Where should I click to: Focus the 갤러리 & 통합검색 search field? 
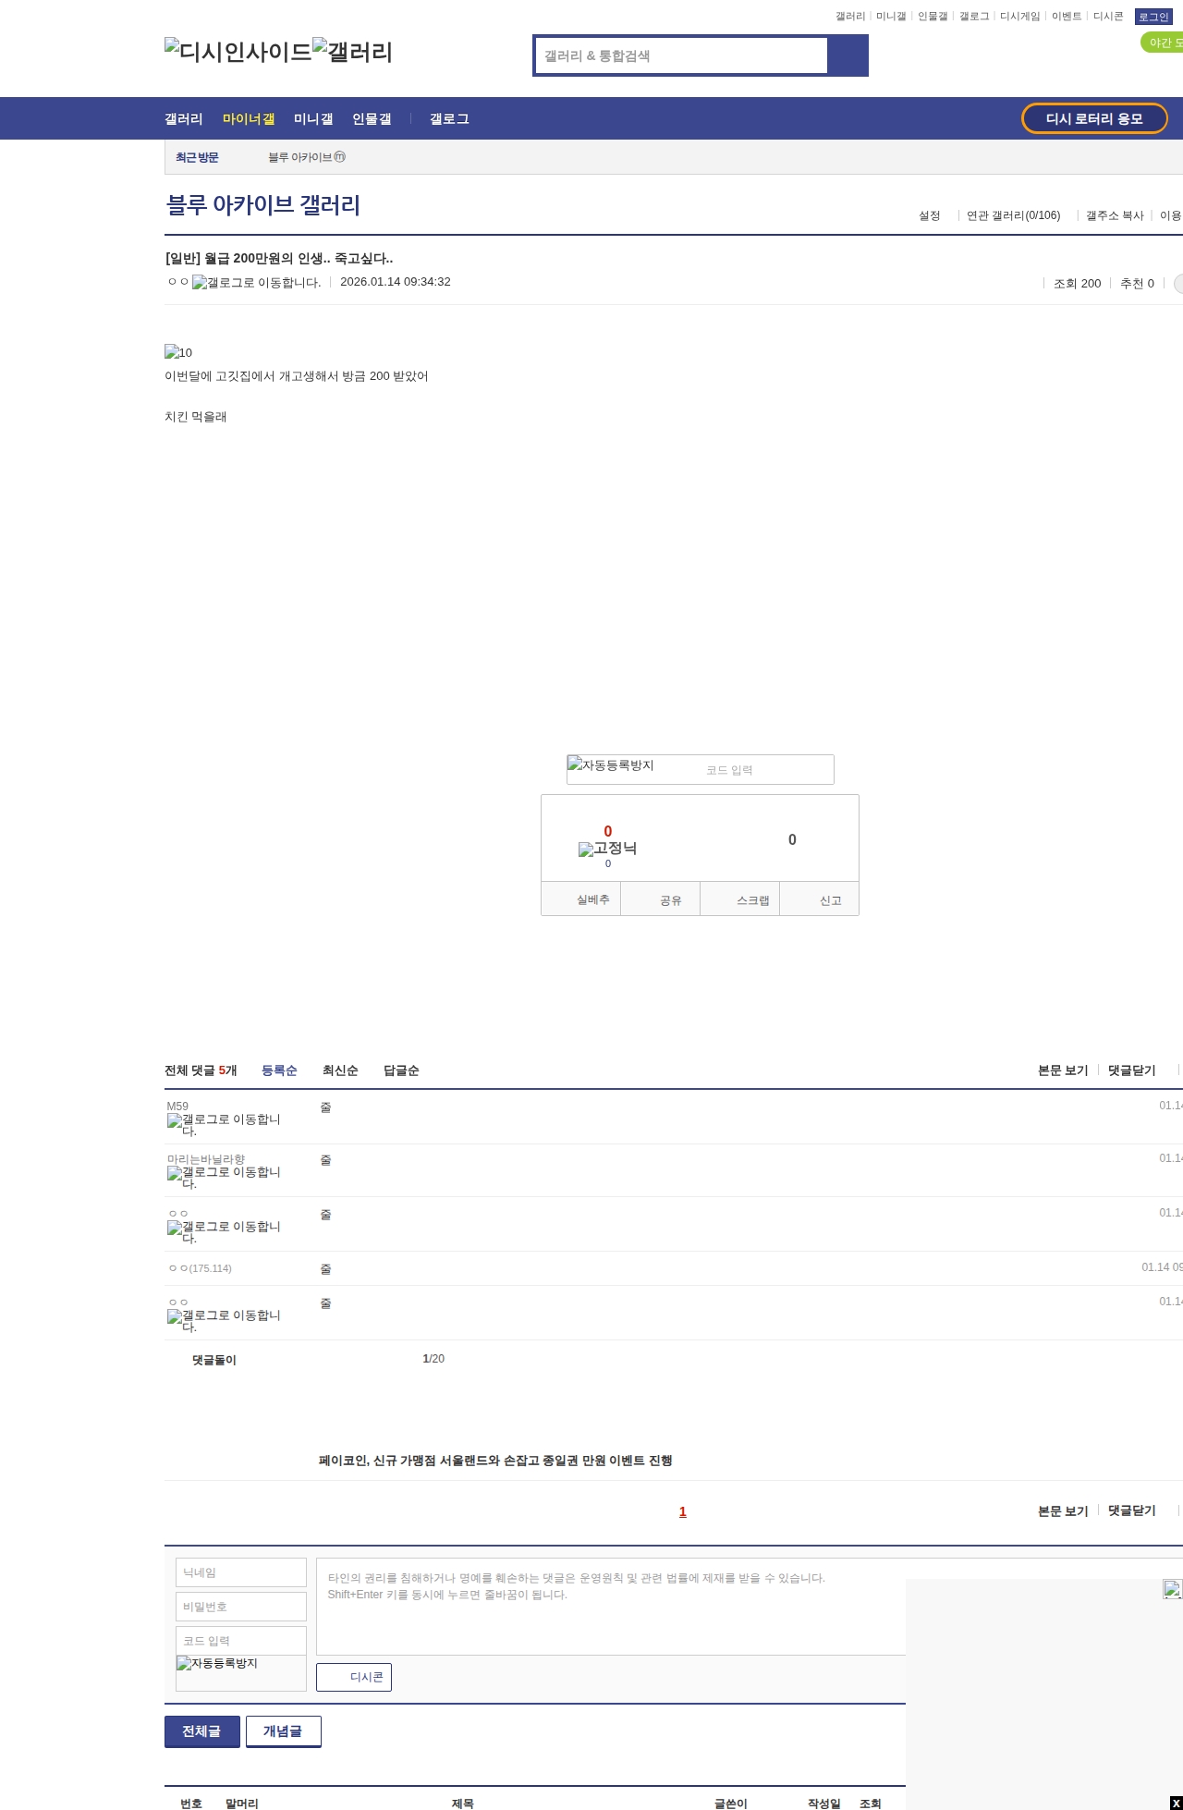[682, 55]
